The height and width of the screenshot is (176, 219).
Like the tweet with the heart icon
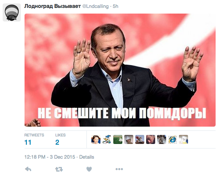pyautogui.click(x=89, y=169)
